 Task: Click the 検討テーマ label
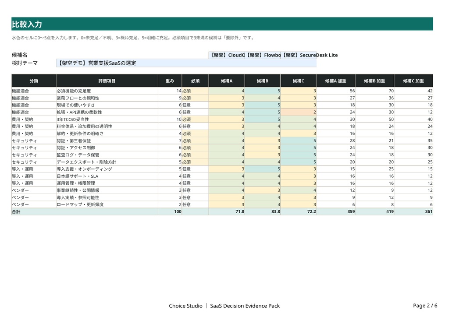pos(25,63)
